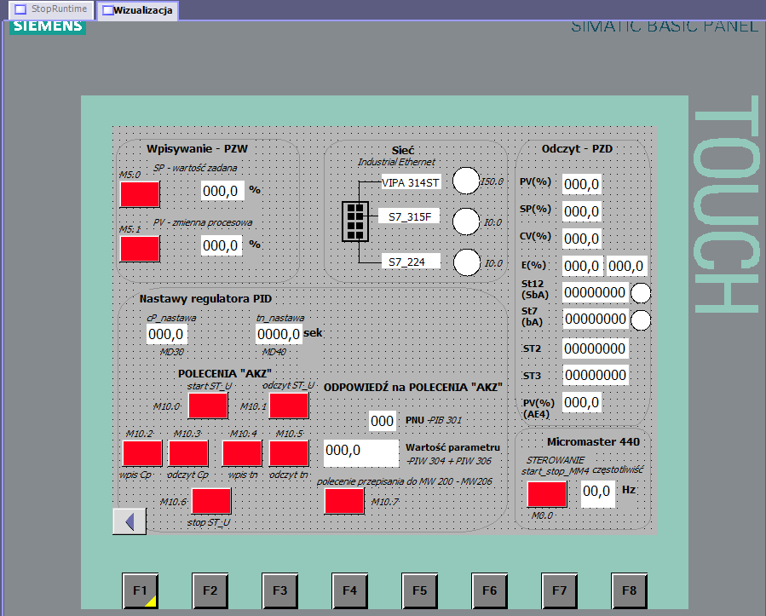Viewport: 766px width, 616px height.
Task: Click the cP_nastawa value field
Action: pos(167,334)
